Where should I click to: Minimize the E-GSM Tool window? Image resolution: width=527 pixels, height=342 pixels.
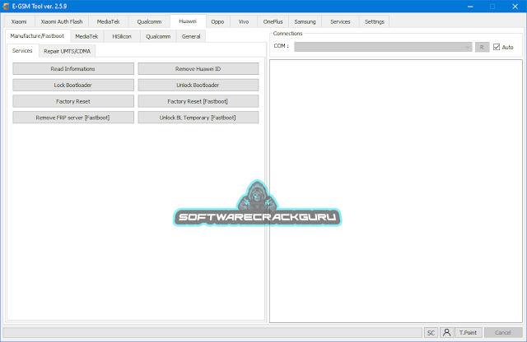click(x=470, y=7)
